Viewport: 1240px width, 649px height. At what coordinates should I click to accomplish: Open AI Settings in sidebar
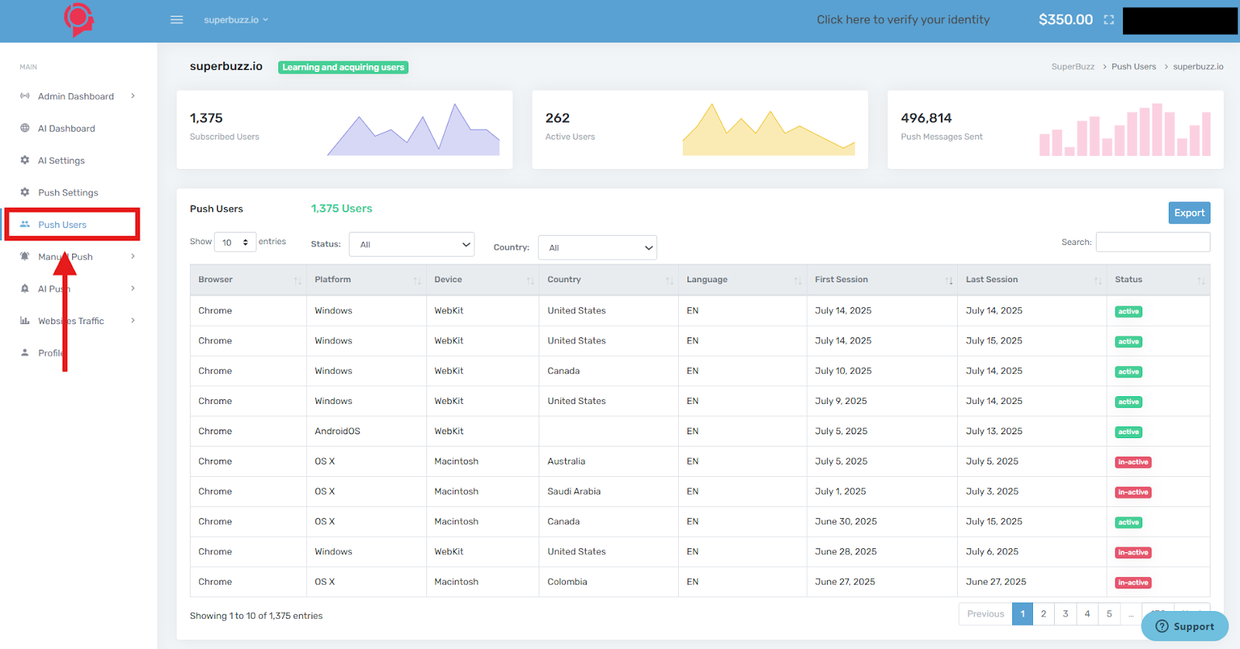[61, 161]
